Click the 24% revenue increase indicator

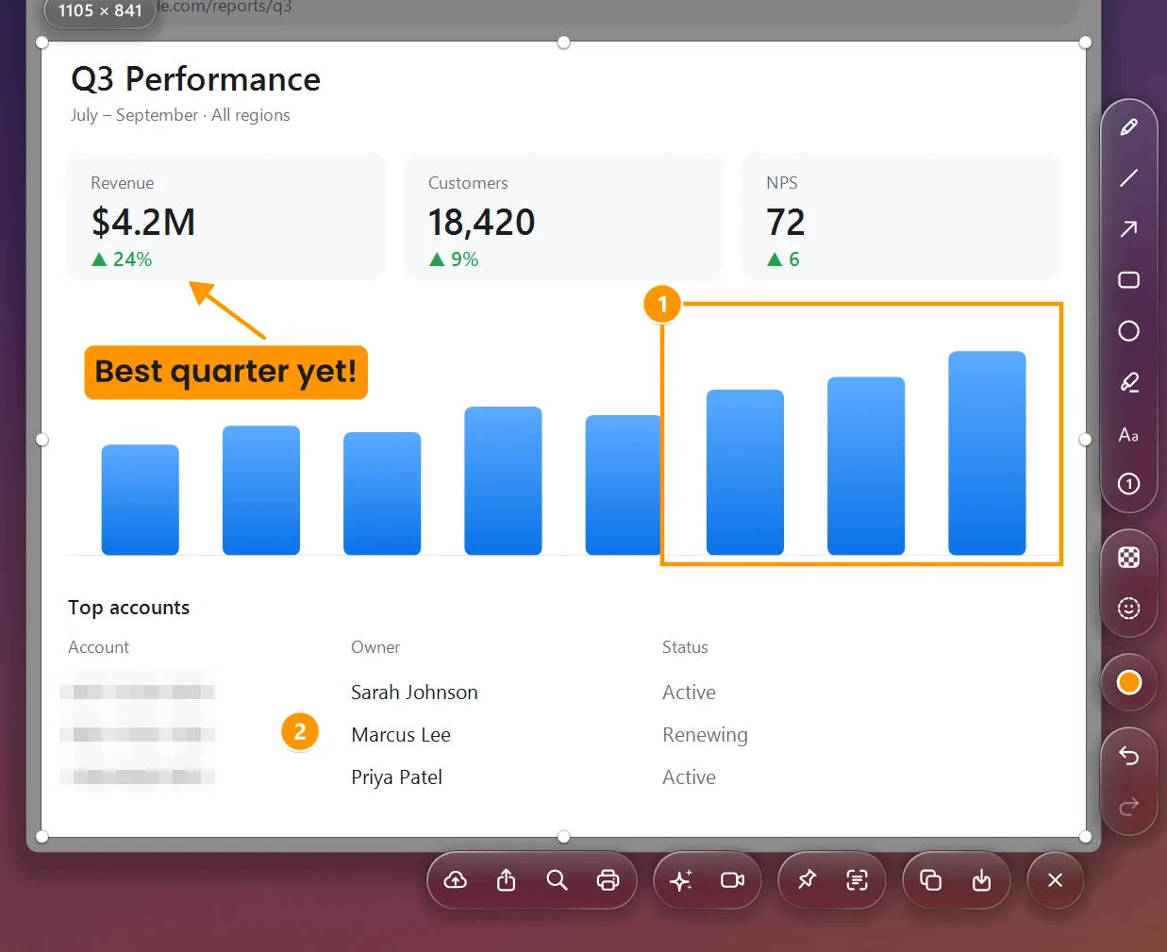coord(122,259)
